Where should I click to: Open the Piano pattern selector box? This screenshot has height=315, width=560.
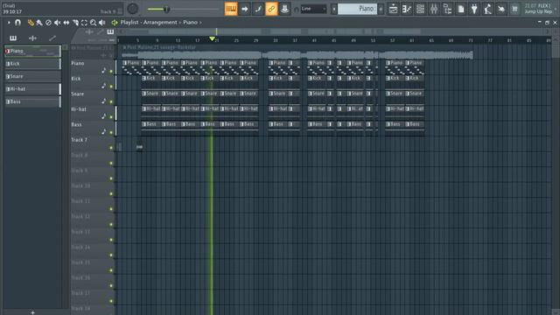357,9
